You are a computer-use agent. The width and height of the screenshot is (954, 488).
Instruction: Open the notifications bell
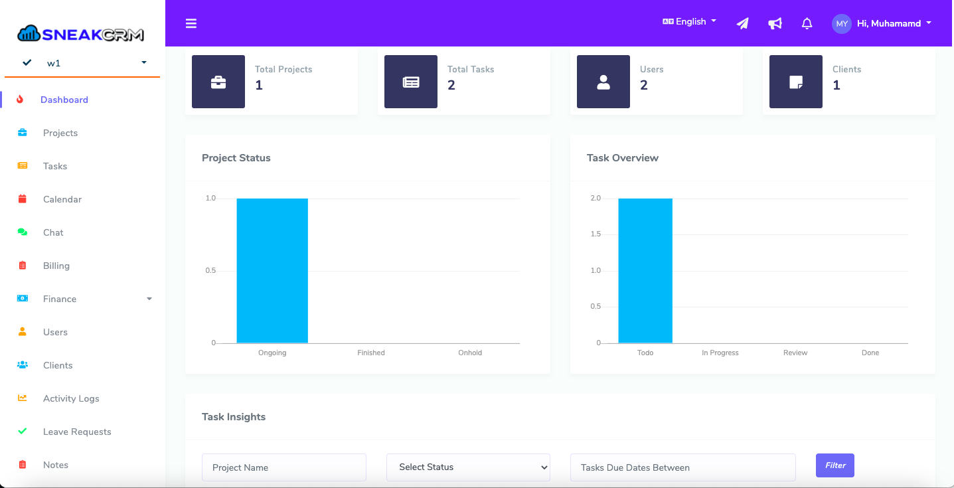(807, 23)
